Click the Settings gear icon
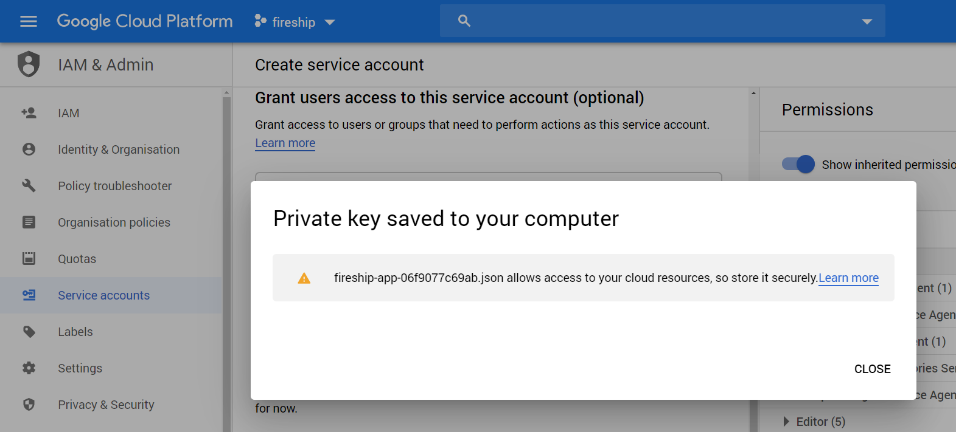 tap(29, 368)
